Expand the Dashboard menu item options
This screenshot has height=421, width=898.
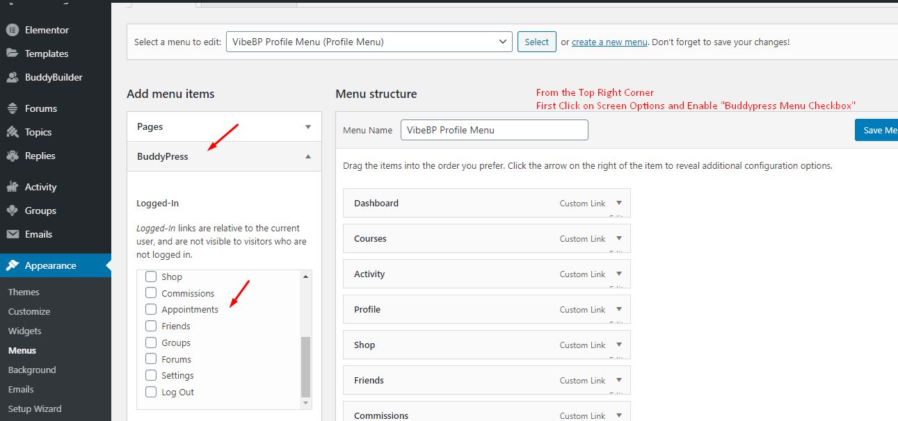click(x=618, y=204)
